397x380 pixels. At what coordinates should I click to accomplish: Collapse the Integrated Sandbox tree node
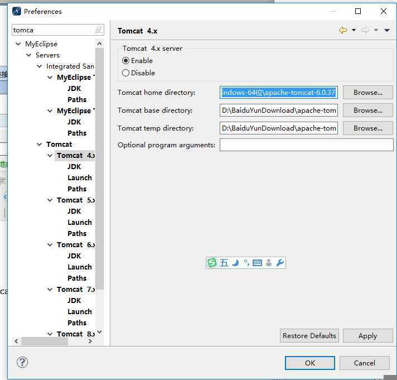(39, 66)
